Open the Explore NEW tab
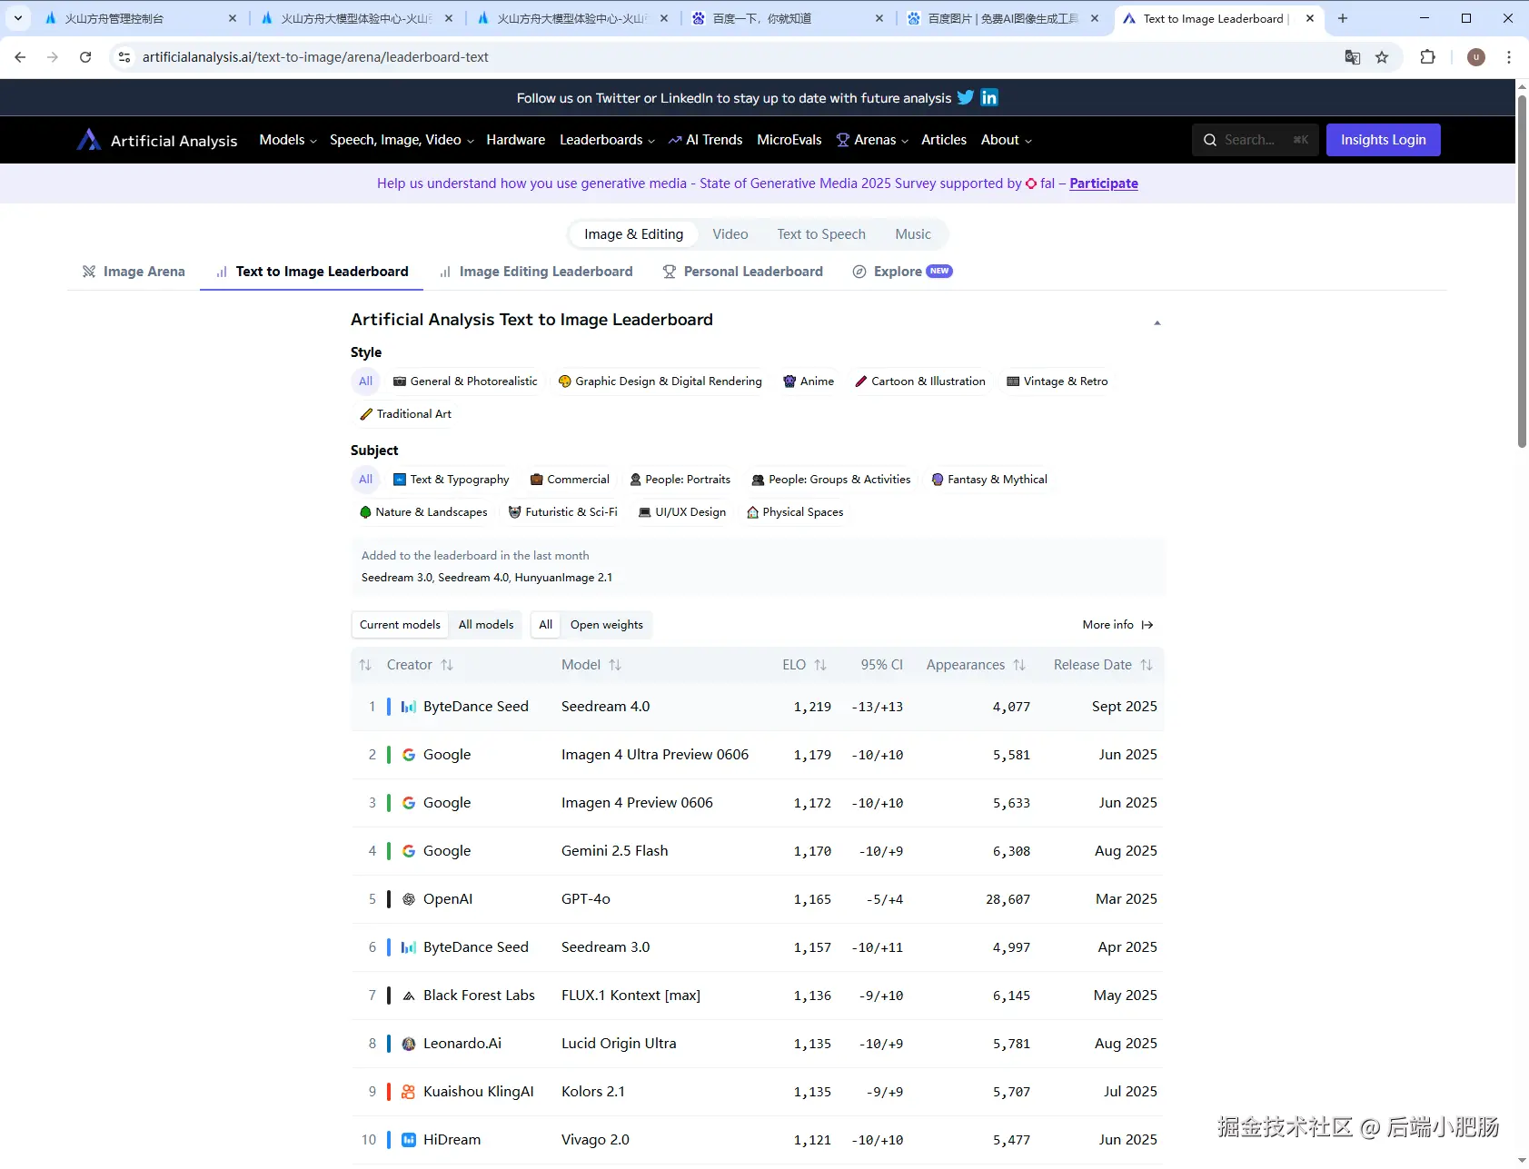The height and width of the screenshot is (1169, 1529). click(902, 272)
